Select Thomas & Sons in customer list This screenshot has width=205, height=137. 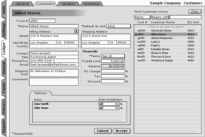pyautogui.click(x=166, y=57)
